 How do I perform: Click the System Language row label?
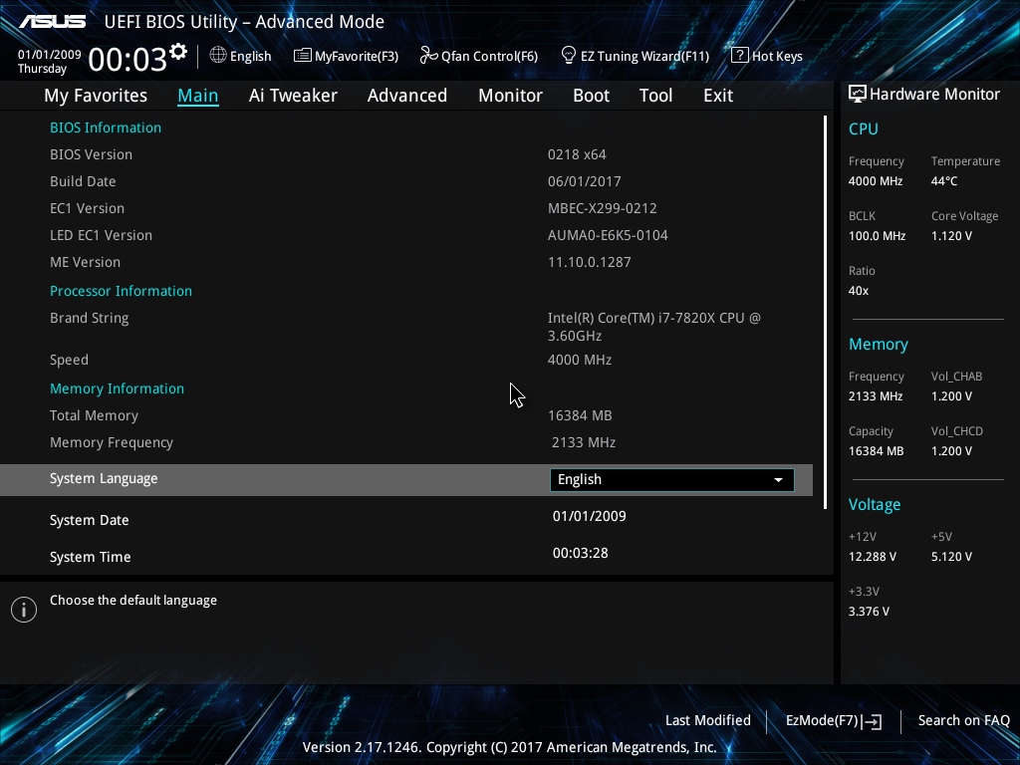coord(104,479)
